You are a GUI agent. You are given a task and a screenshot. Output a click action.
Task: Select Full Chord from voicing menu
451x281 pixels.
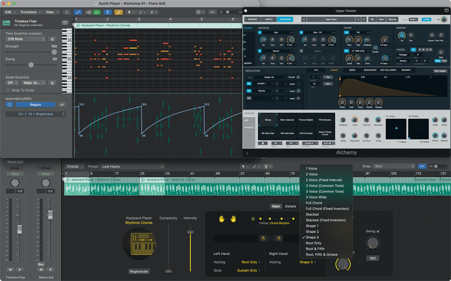[314, 203]
